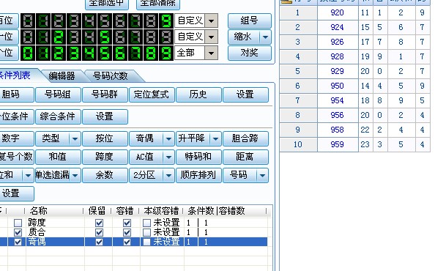This screenshot has width=435, height=271.
Task: Toggle 本级容错 checkbox in 奇偶 row
Action: point(146,242)
